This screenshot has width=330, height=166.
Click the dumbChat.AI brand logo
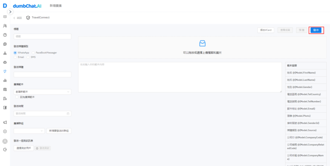[27, 6]
